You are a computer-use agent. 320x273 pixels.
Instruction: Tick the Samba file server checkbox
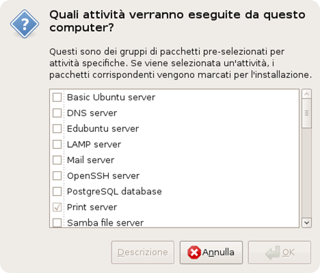tap(57, 222)
